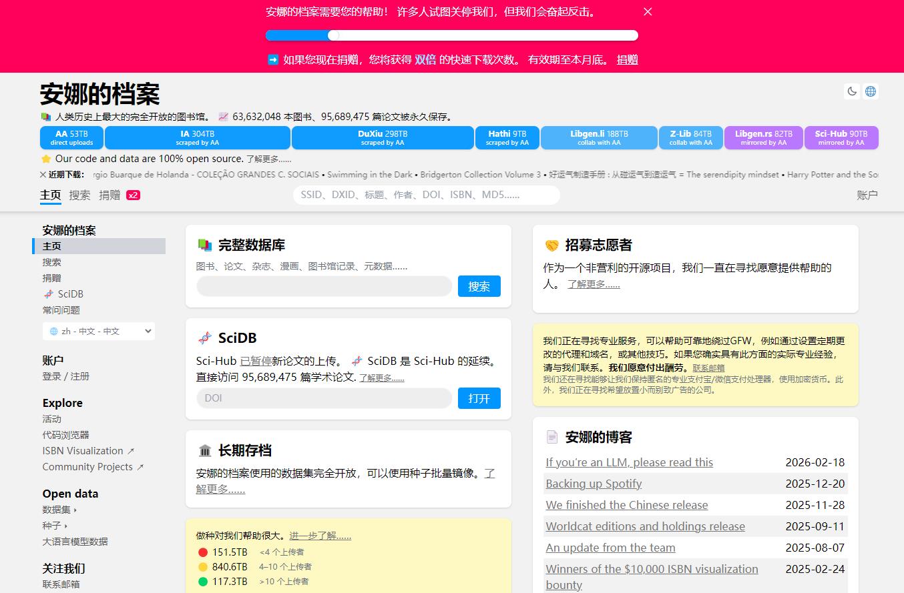Open the 账户 menu item
The width and height of the screenshot is (904, 593).
coord(867,195)
